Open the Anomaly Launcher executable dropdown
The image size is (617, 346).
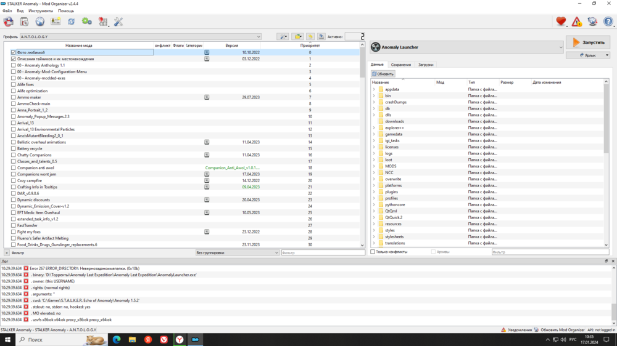tap(466, 47)
